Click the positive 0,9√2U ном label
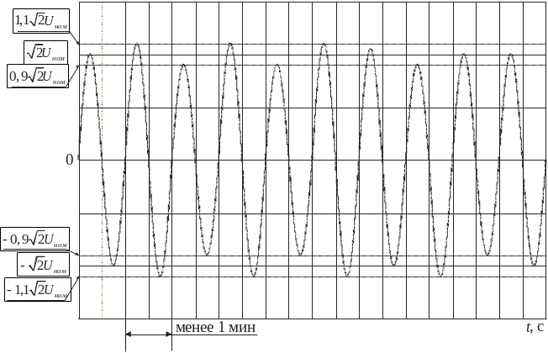 point(38,76)
